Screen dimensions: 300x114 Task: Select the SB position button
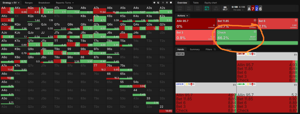pyautogui.click(x=216, y=8)
